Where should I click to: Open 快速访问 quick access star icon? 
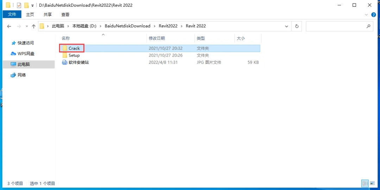pos(14,43)
